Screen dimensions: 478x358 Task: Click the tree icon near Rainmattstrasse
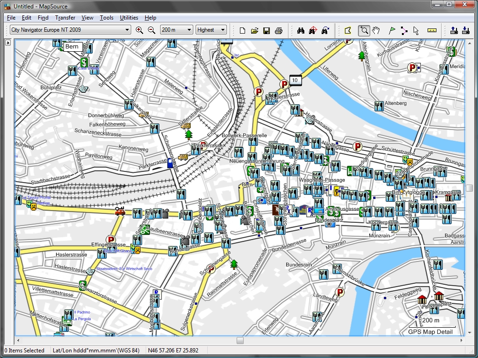pos(234,264)
